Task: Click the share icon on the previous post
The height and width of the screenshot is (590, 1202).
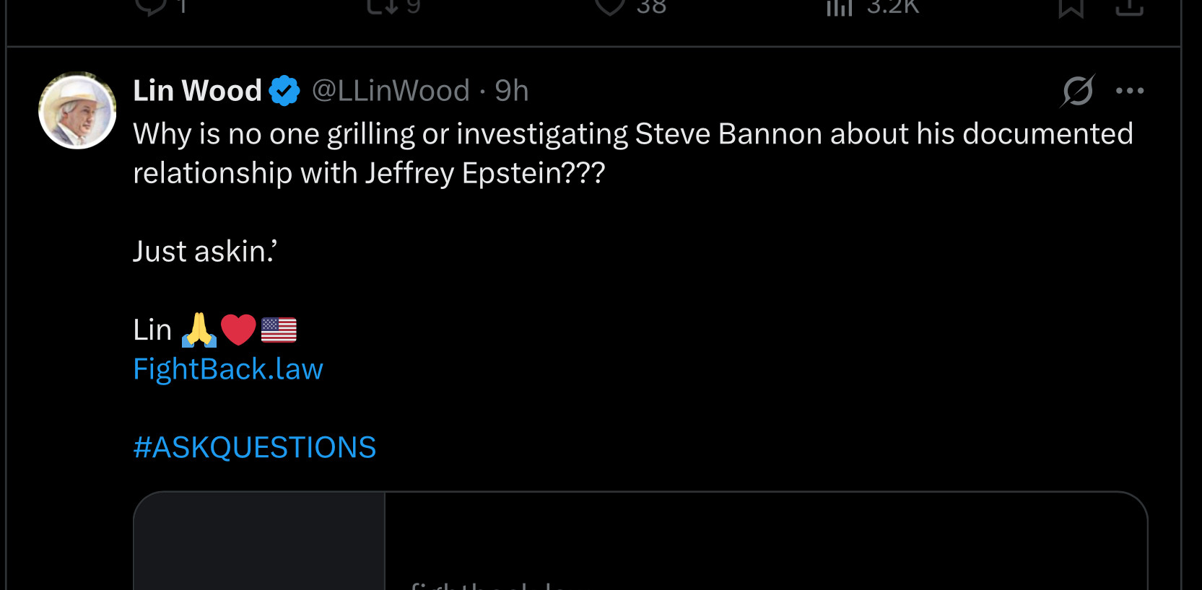Action: [1129, 6]
